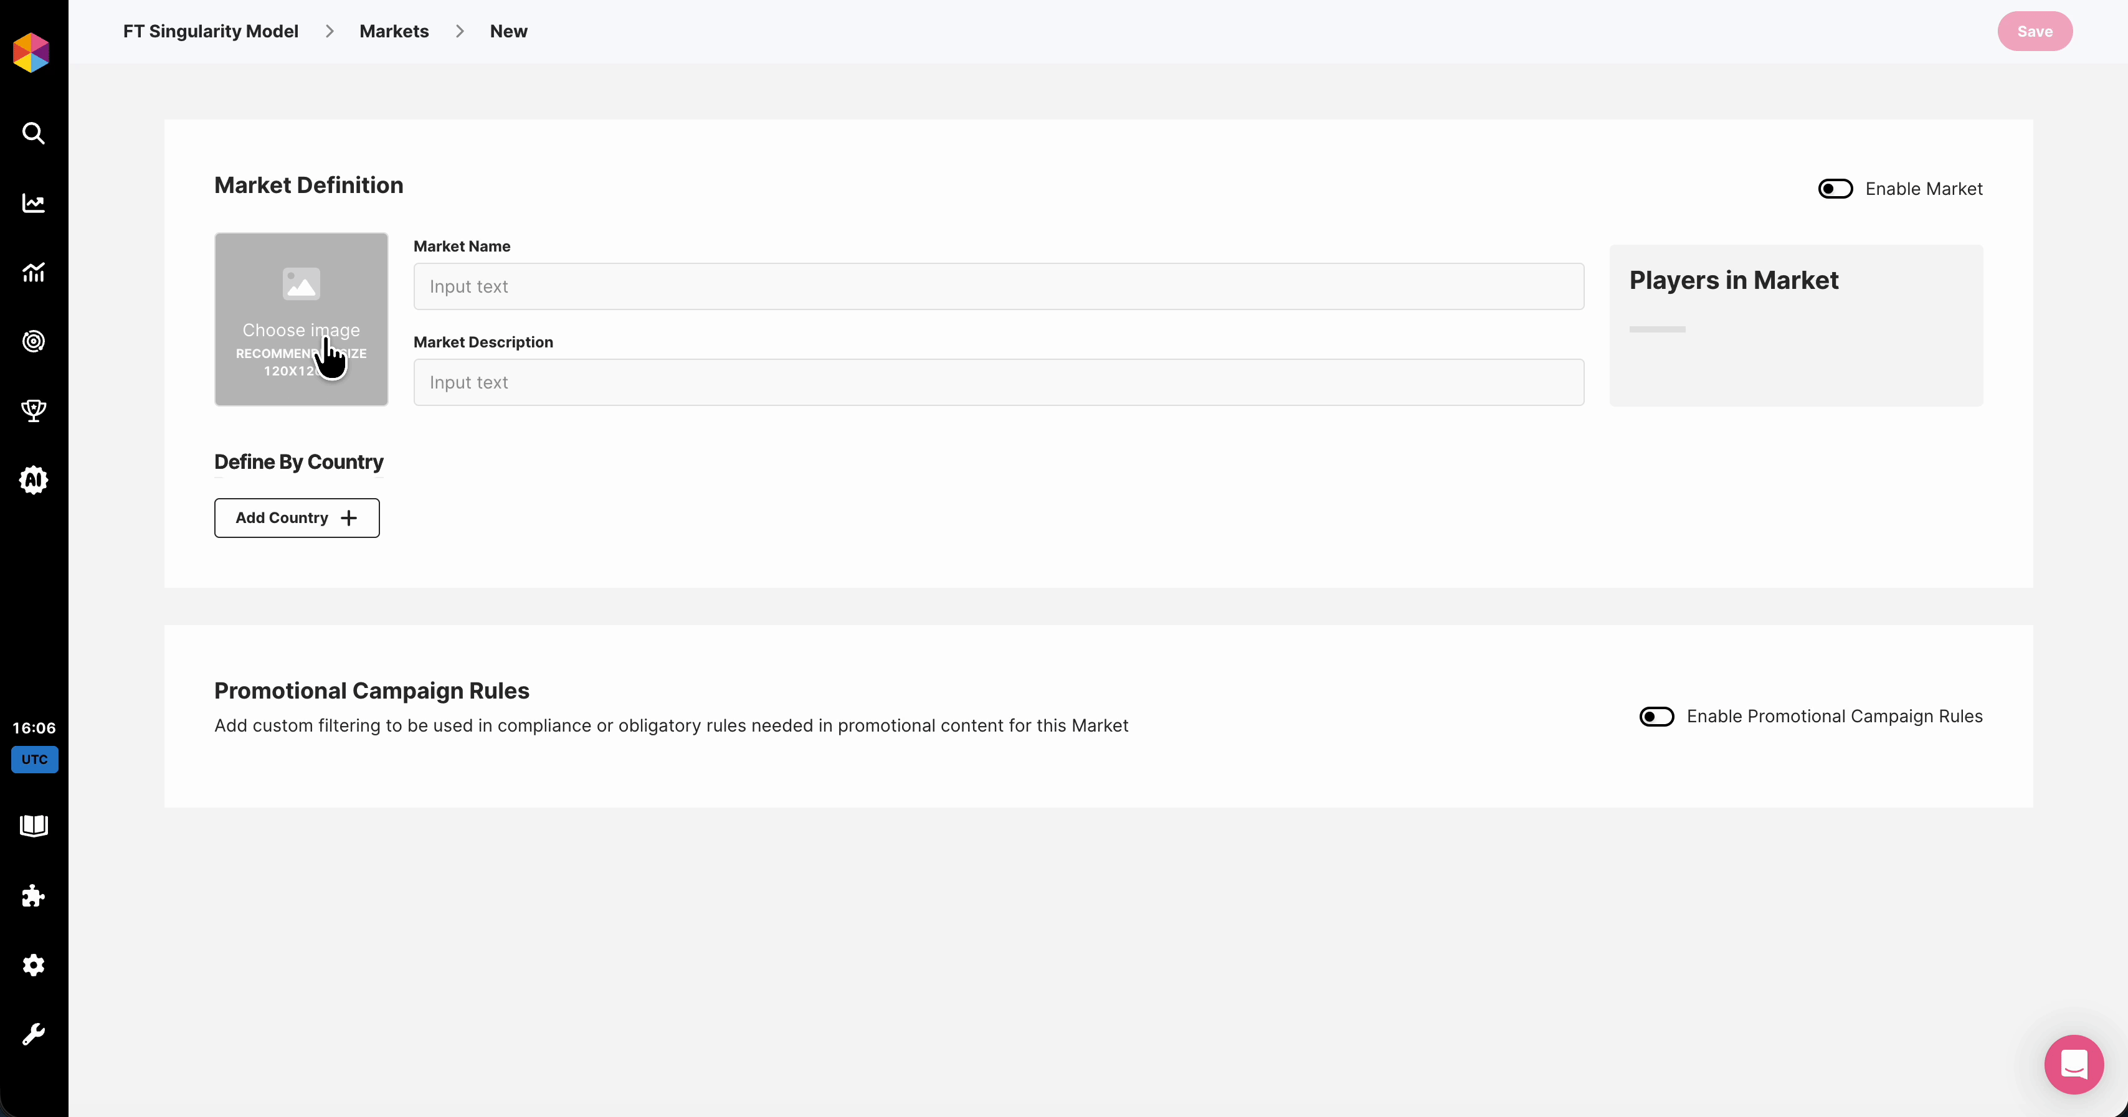Open the trophy tournaments icon
This screenshot has width=2128, height=1117.
[x=33, y=410]
